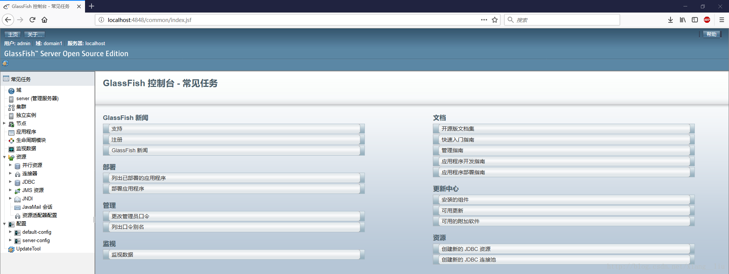
Task: Click 列出已部署的应用程序 button
Action: [x=234, y=178]
